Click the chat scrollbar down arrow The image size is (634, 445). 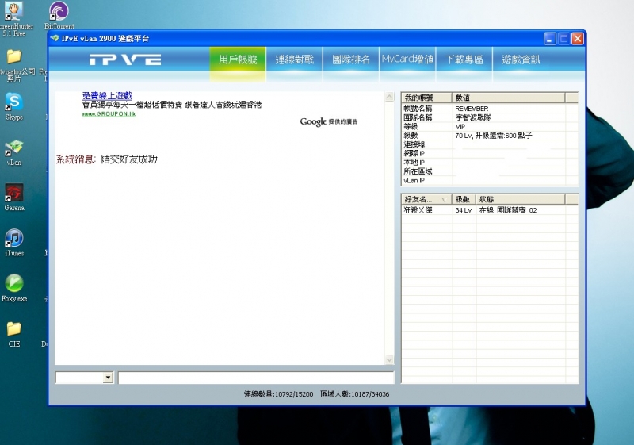pyautogui.click(x=389, y=359)
